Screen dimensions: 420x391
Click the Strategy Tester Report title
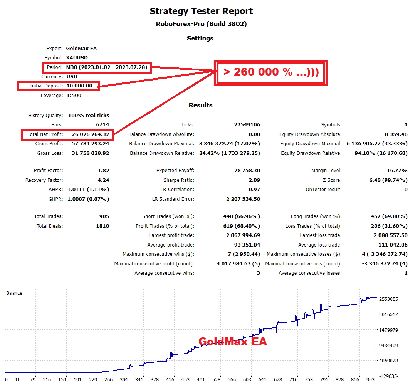201,11
